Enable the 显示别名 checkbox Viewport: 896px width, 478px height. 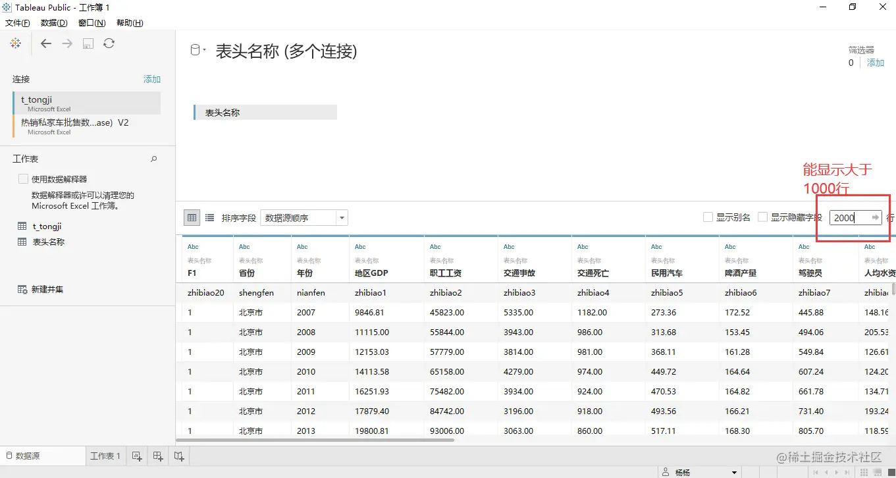pyautogui.click(x=707, y=217)
